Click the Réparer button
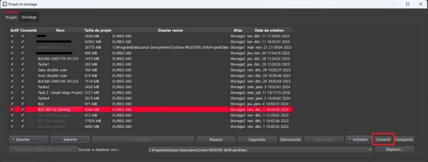428x162 pixels. 216,139
